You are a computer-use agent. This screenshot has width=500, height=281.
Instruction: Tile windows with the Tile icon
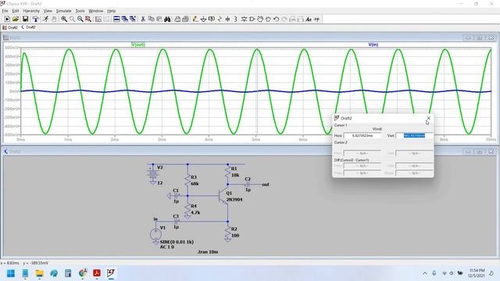click(x=116, y=19)
